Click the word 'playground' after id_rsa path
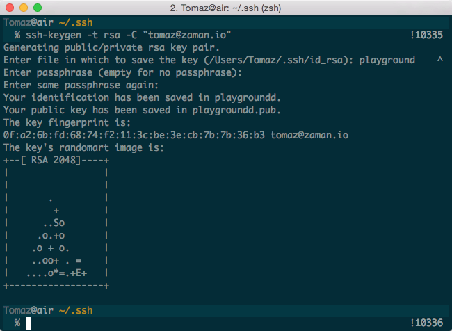 [x=387, y=60]
